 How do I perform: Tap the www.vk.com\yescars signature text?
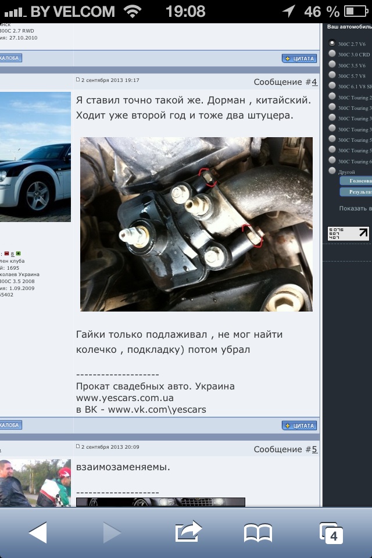pos(157,410)
